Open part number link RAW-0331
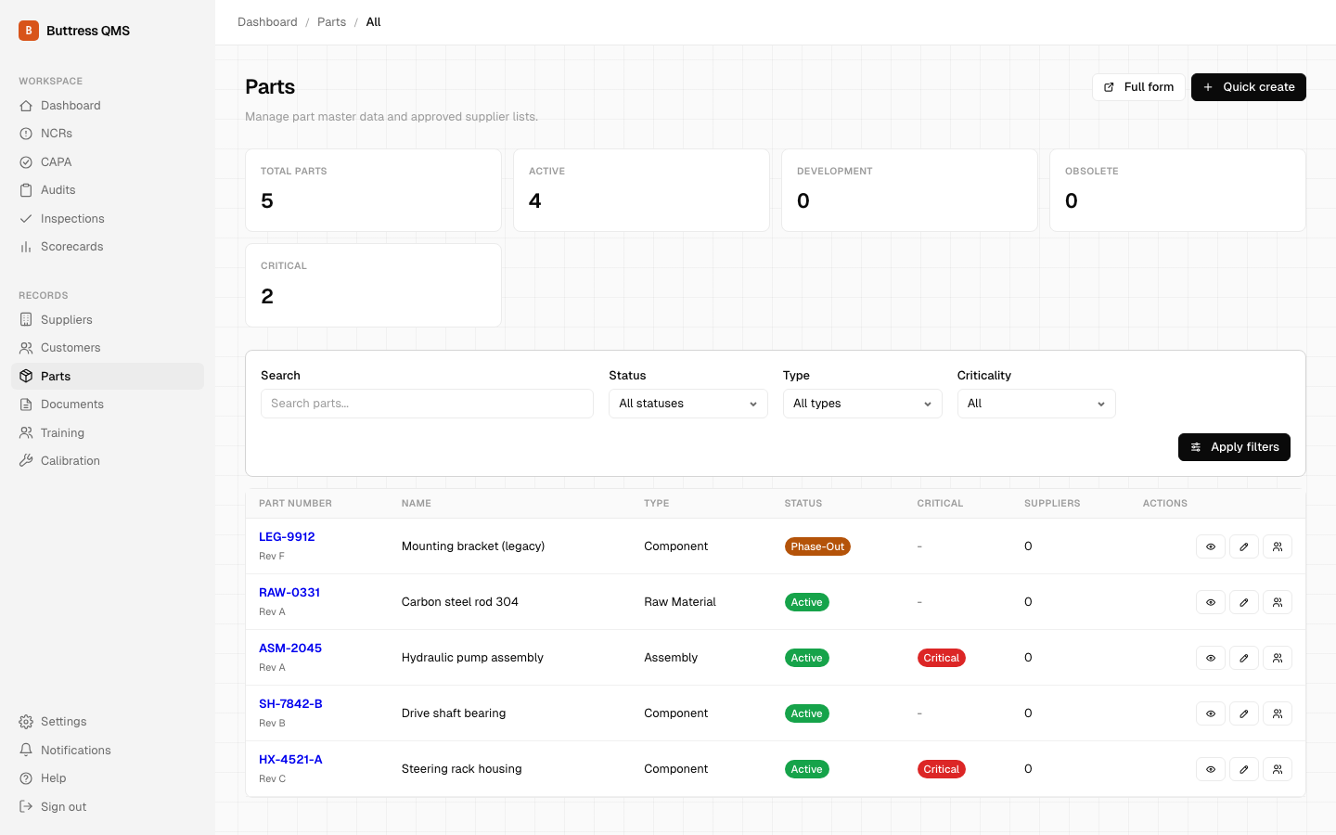Image resolution: width=1336 pixels, height=835 pixels. tap(289, 593)
